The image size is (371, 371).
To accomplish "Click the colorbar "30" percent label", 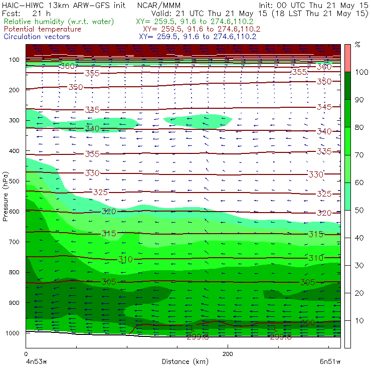I will [x=359, y=266].
